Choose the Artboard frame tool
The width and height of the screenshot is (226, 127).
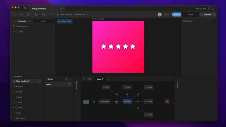pyautogui.click(x=28, y=14)
